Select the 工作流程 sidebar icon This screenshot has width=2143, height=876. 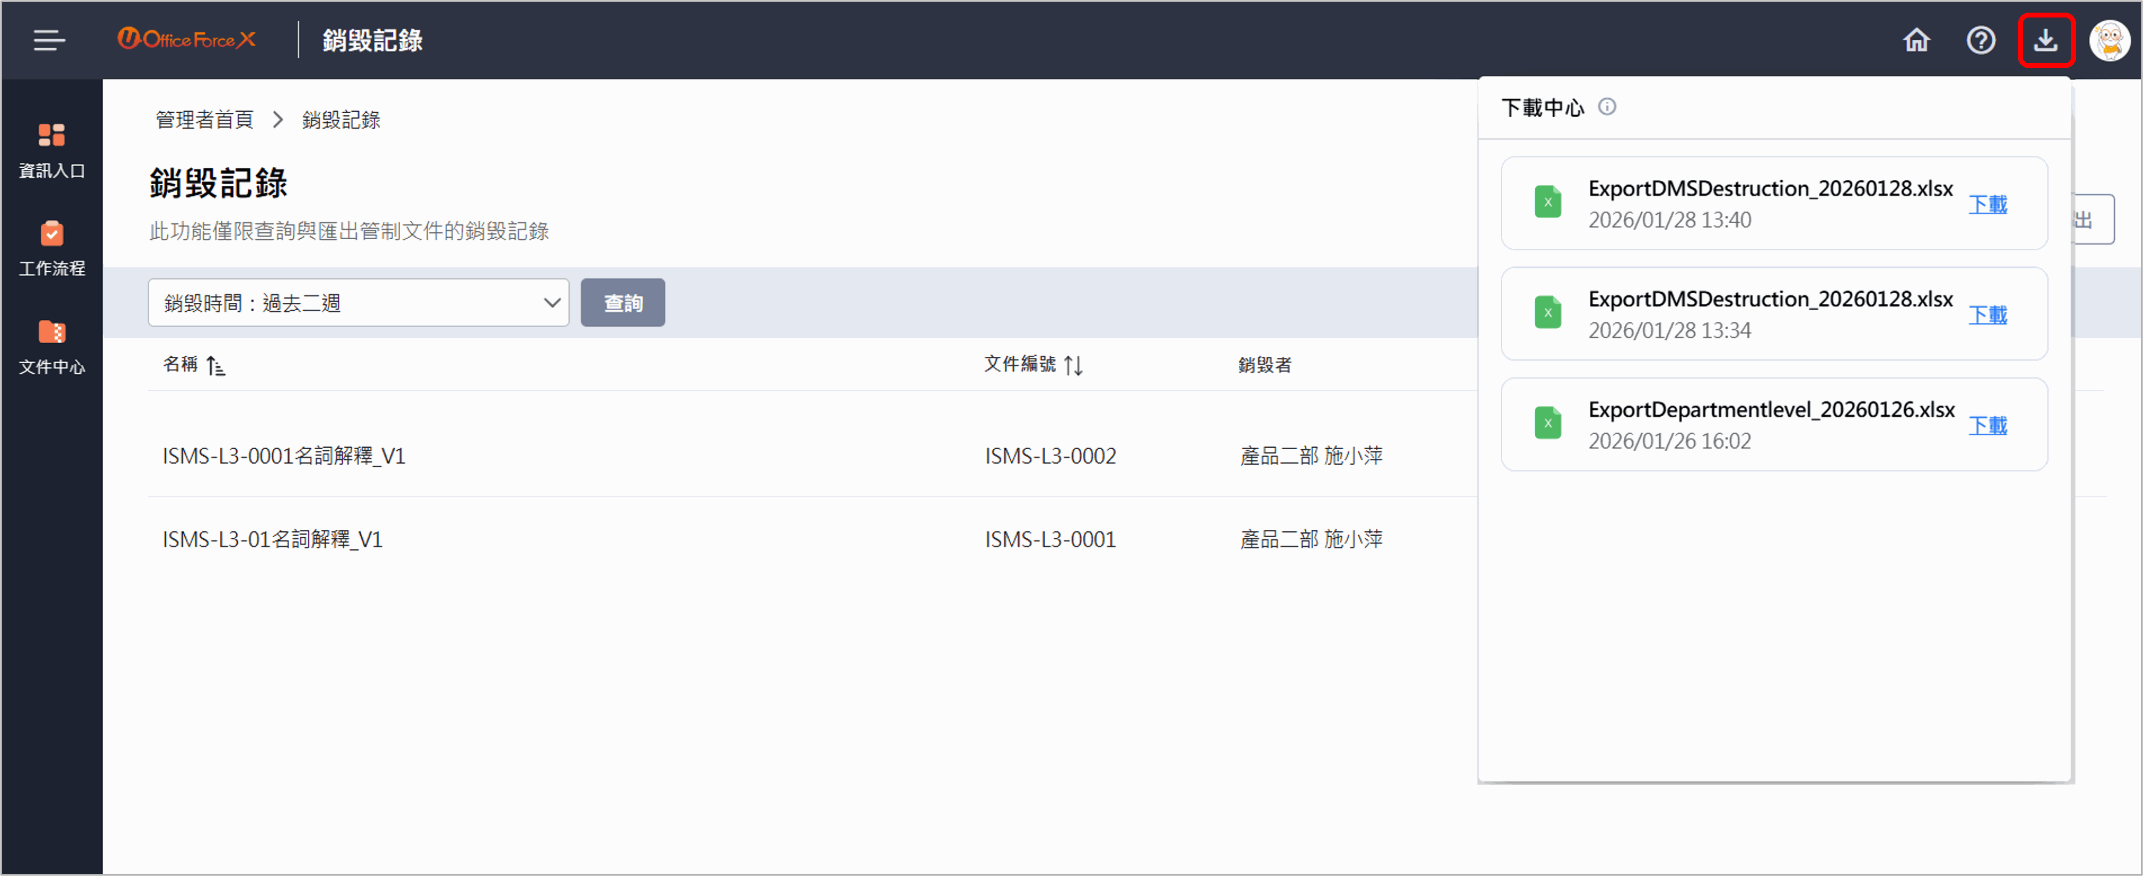[x=52, y=247]
